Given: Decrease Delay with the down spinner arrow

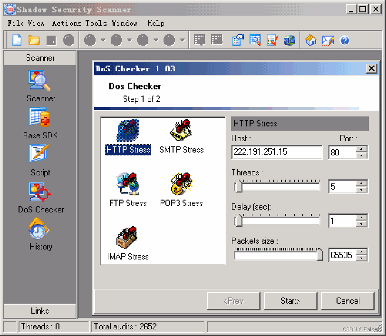Looking at the screenshot, I should pos(361,224).
